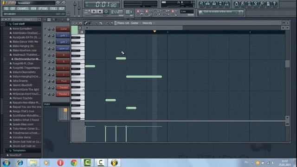Click the Stop button in transport
Image resolution: width=297 pixels, height=167 pixels.
tap(100, 12)
